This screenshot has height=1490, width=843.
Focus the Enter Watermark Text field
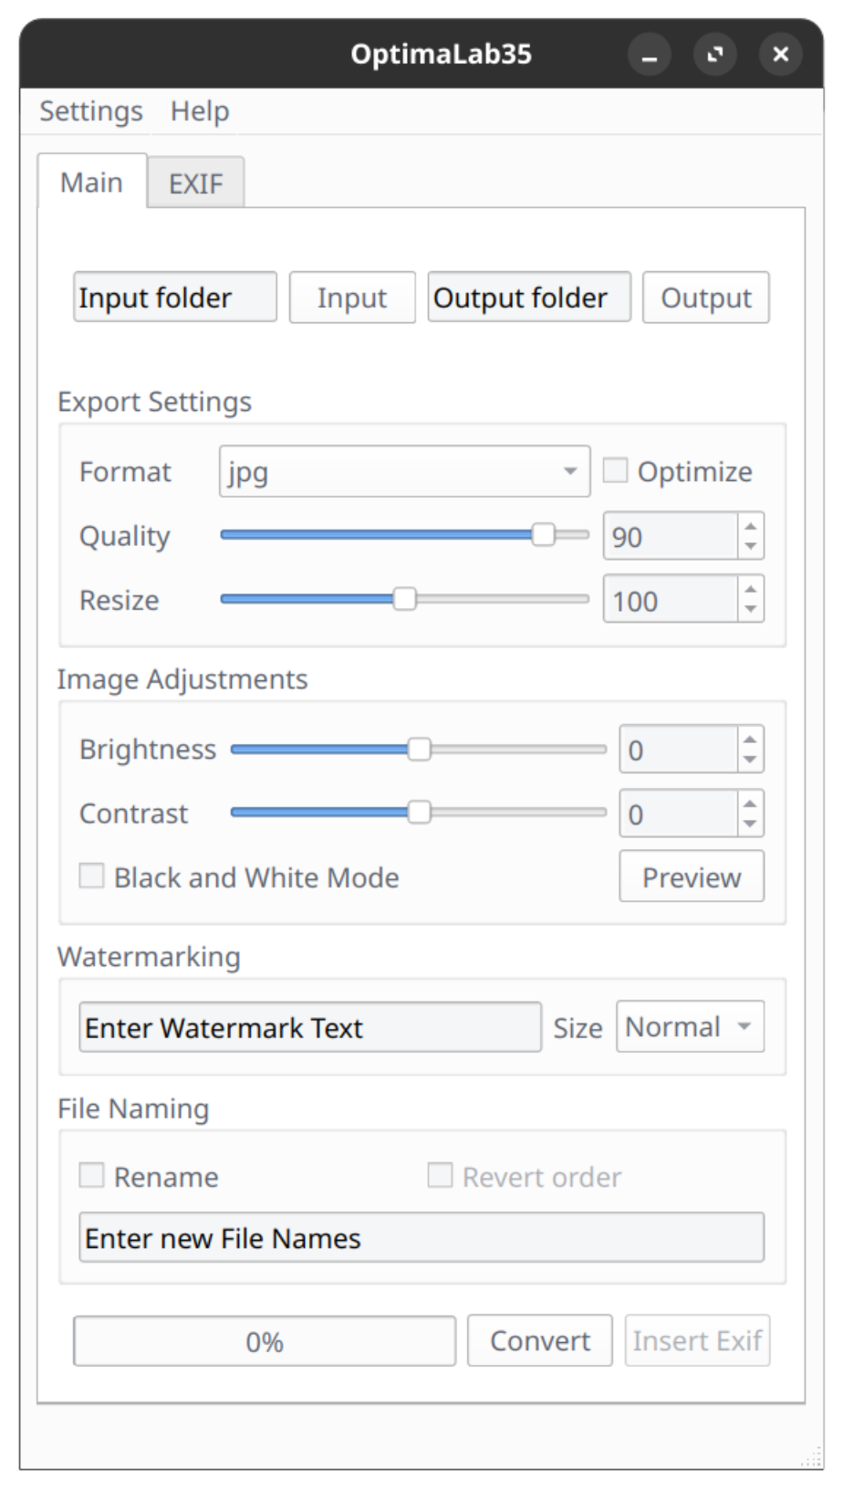tap(310, 1027)
